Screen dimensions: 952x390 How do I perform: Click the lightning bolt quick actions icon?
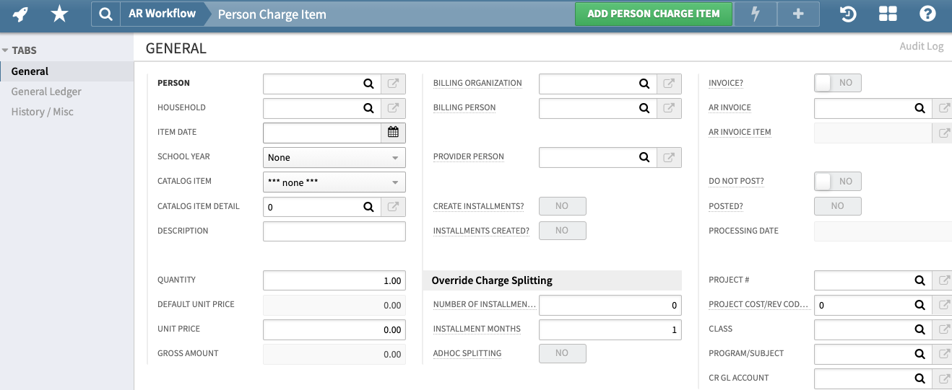click(x=756, y=14)
